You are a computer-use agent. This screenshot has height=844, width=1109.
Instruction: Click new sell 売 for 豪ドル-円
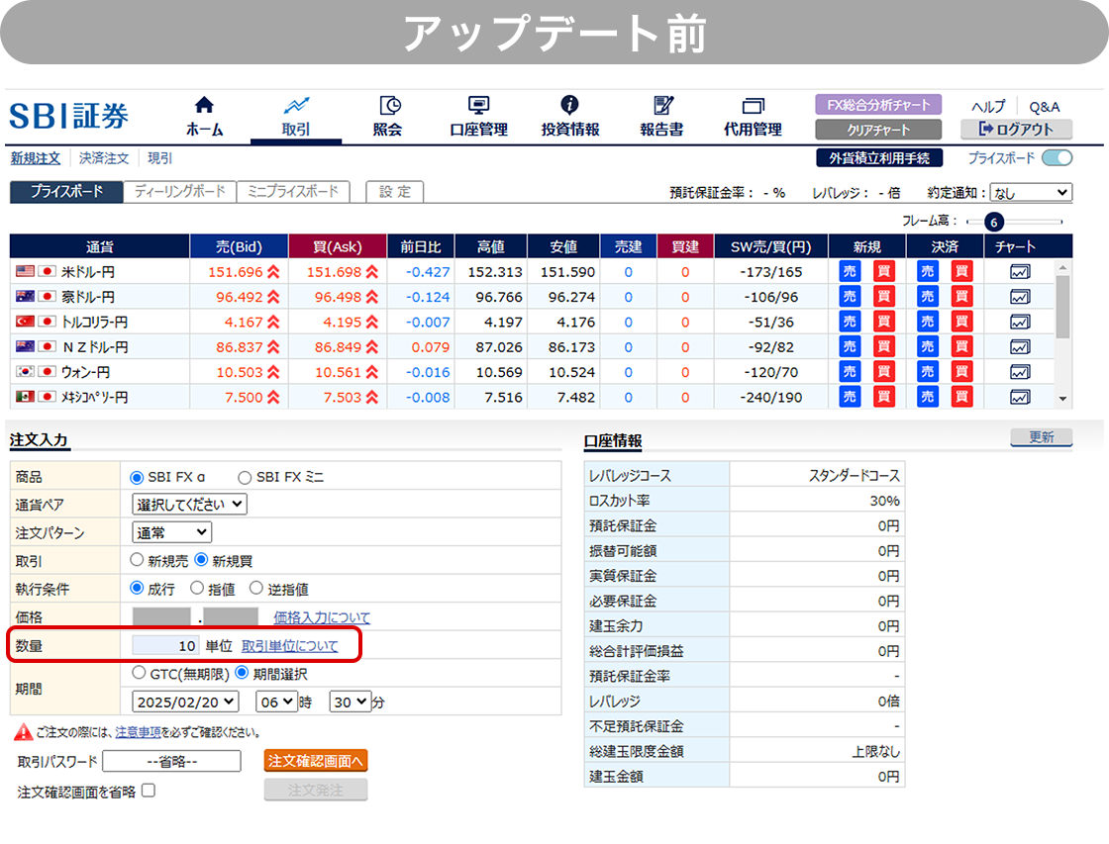pyautogui.click(x=850, y=297)
